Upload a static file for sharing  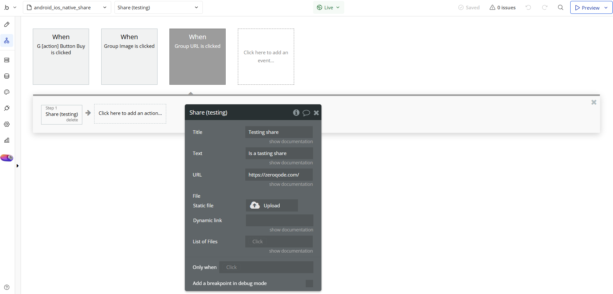pos(272,205)
